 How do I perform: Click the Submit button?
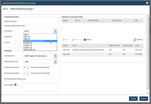point(144,98)
